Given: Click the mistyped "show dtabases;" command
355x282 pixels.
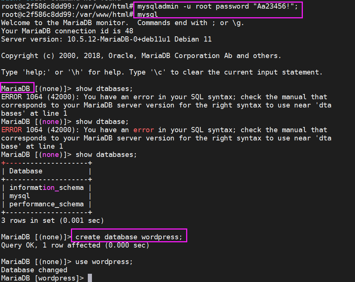Looking at the screenshot, I should pyautogui.click(x=104, y=89).
